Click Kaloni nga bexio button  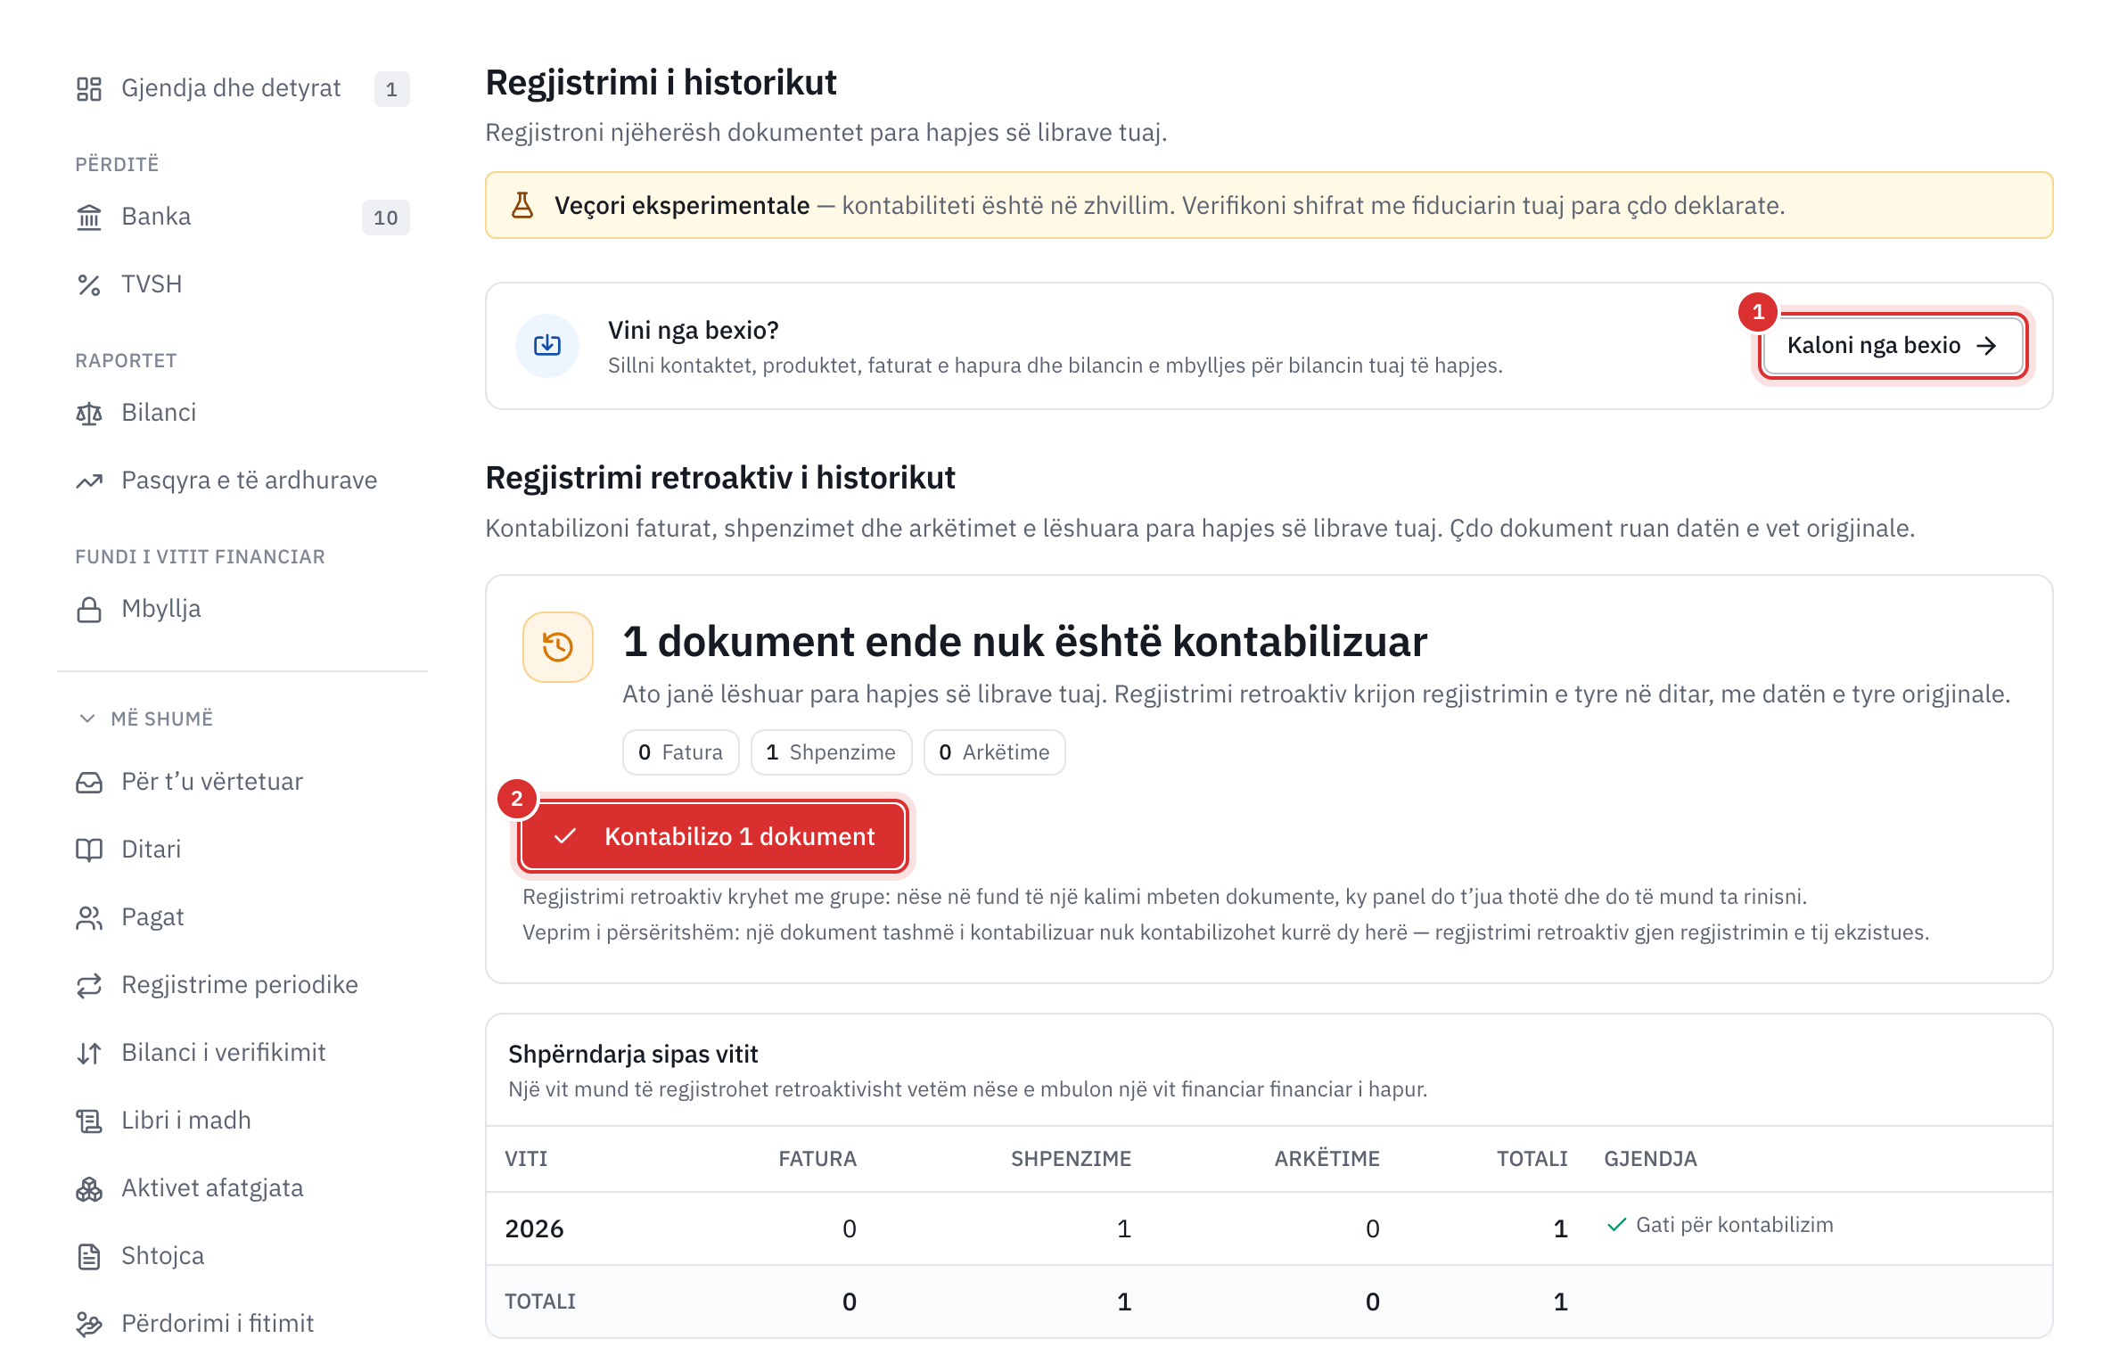(1892, 346)
